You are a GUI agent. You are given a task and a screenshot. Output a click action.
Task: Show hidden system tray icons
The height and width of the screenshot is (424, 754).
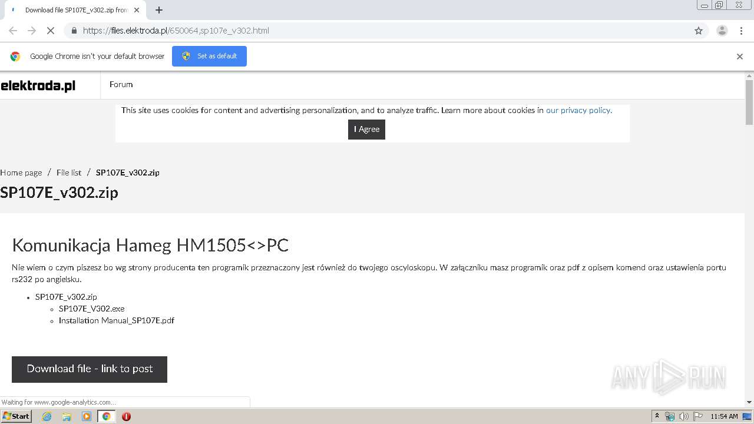coord(657,416)
